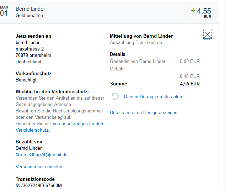Click the Auszahlung Fan-Likes.de message text
The image size is (225, 190).
136,43
